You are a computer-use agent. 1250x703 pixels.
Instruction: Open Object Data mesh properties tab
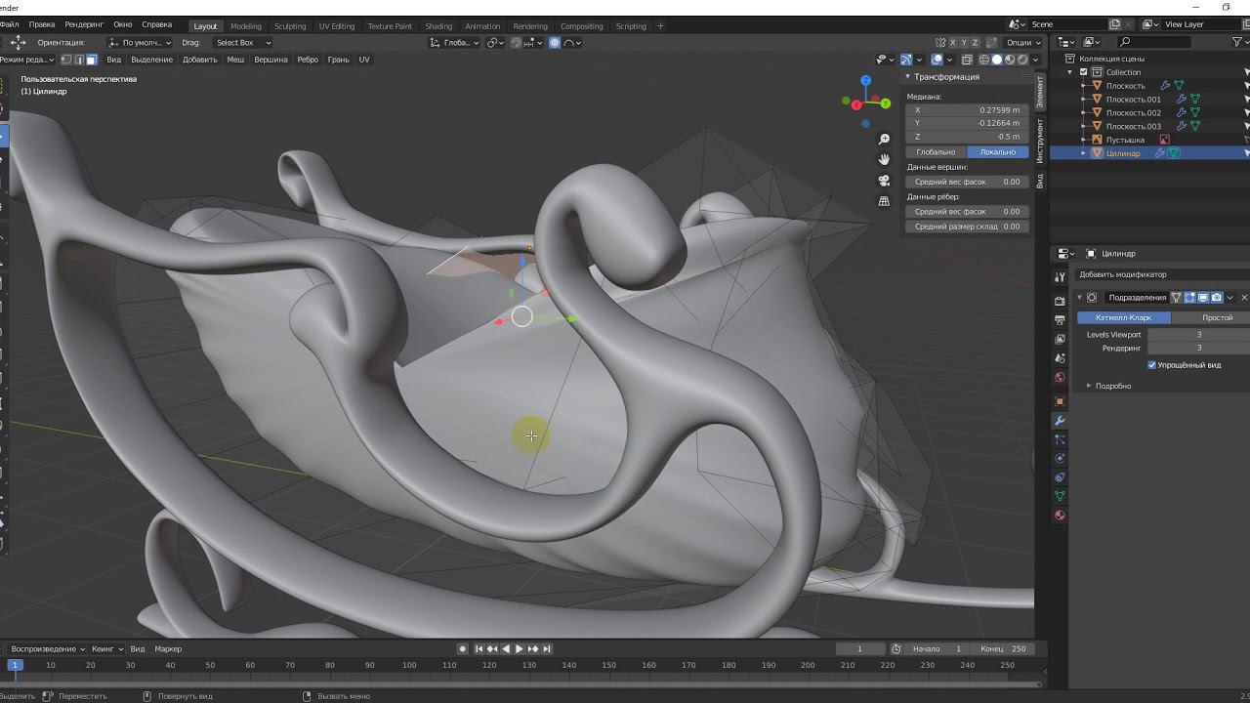tap(1060, 496)
